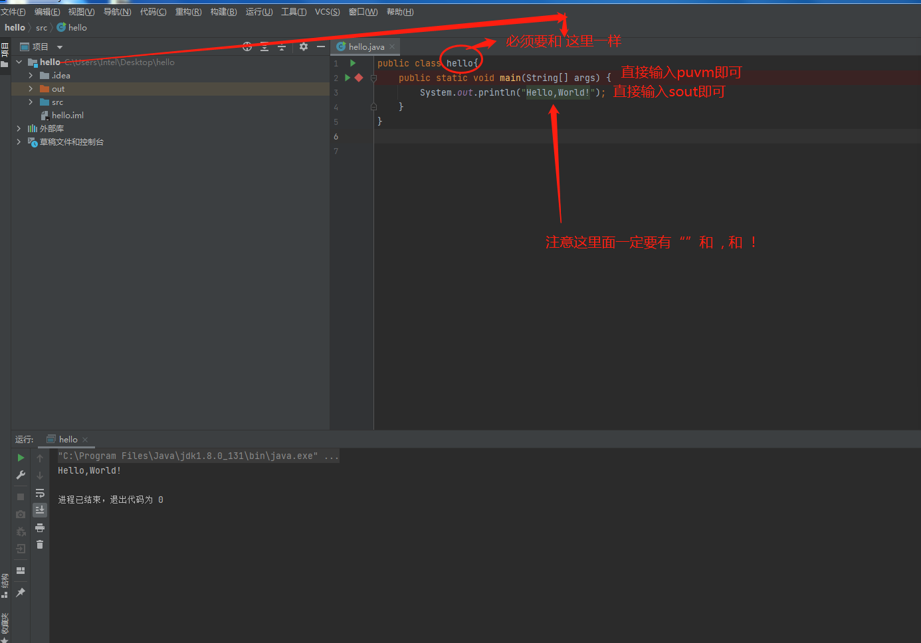This screenshot has width=921, height=643.
Task: Open the 导航(N) menu
Action: coord(117,12)
